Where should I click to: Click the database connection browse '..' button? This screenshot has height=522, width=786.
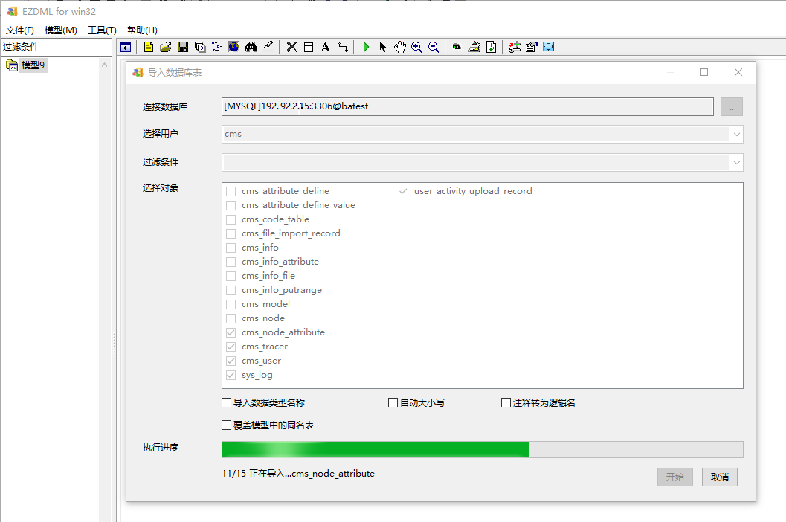pos(732,107)
